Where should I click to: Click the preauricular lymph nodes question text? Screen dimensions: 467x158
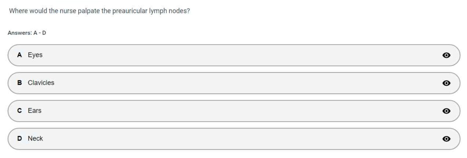point(99,11)
